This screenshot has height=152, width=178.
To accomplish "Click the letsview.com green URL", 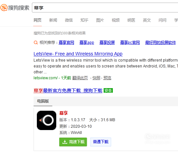I will coord(46,78).
